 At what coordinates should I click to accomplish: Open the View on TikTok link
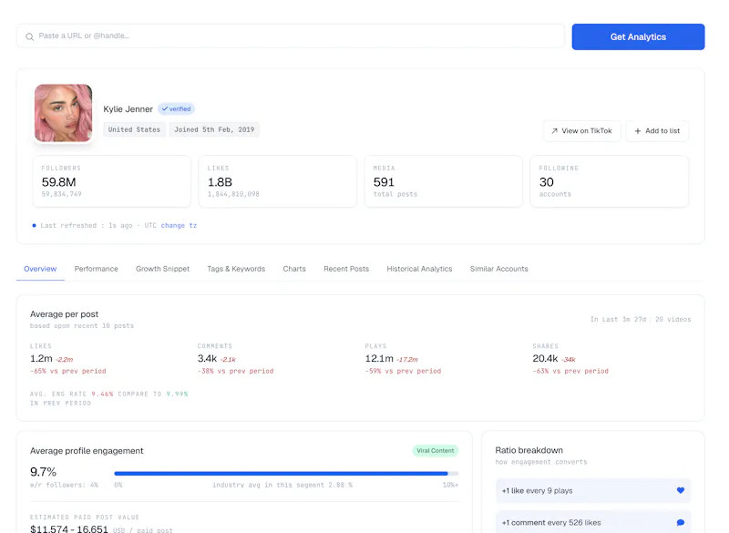(581, 131)
